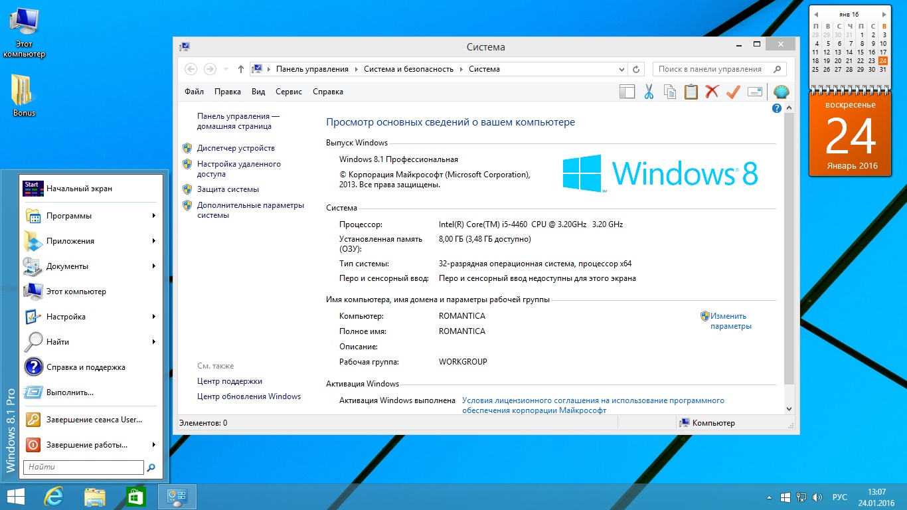Open 'Центр поддержки' link
The width and height of the screenshot is (907, 510).
230,381
